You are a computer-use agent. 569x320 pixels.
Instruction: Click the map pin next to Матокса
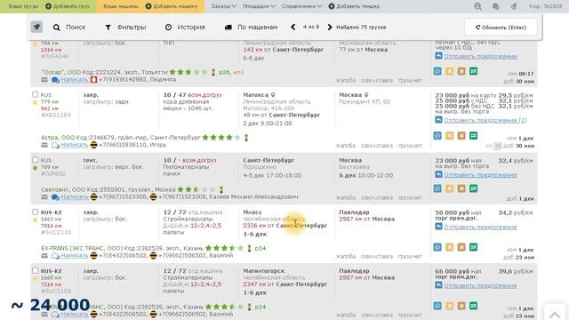click(x=273, y=95)
